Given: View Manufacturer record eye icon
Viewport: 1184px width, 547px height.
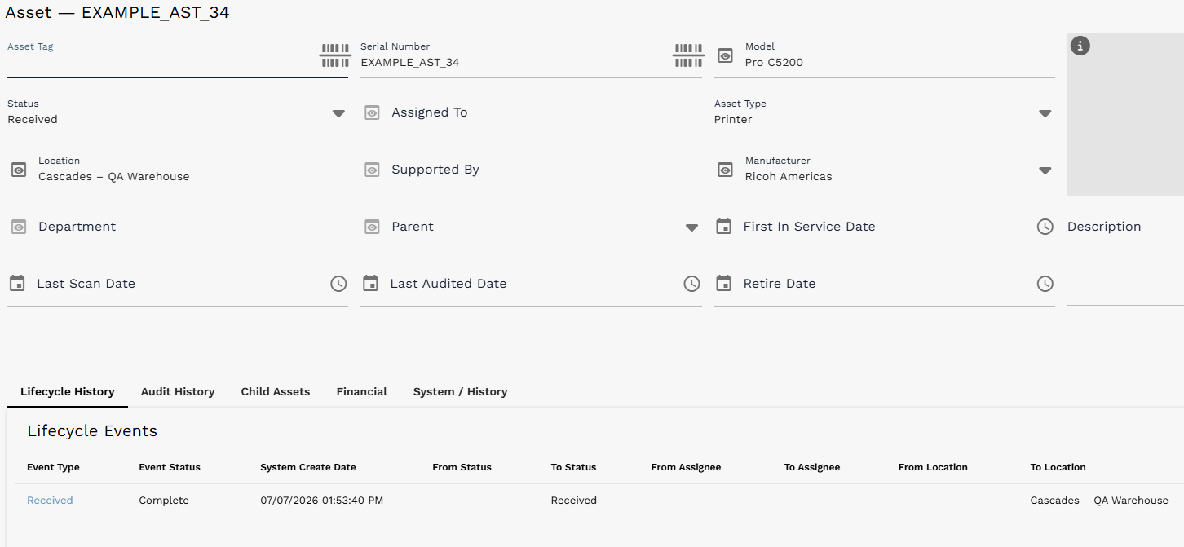Looking at the screenshot, I should 725,170.
